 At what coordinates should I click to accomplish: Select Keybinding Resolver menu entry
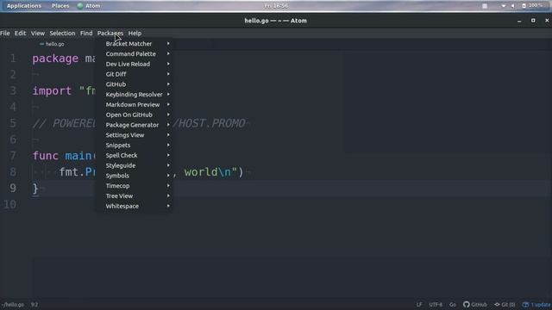click(135, 95)
